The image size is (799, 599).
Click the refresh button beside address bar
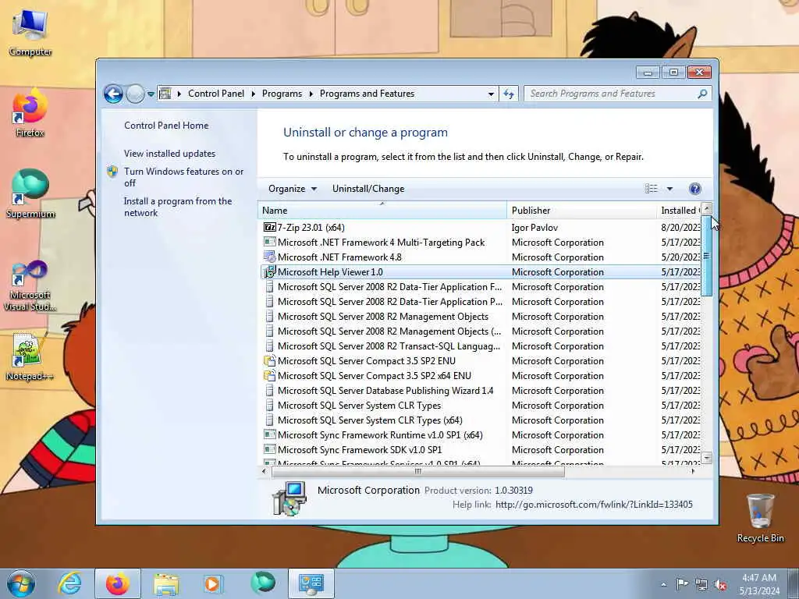pos(509,94)
